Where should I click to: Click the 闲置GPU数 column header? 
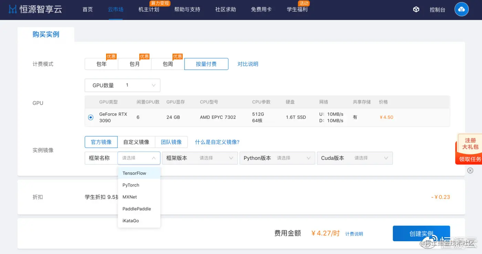(148, 102)
